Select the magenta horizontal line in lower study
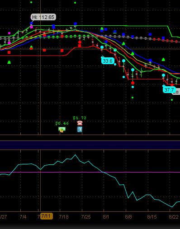The image size is (180, 229). tap(90, 172)
